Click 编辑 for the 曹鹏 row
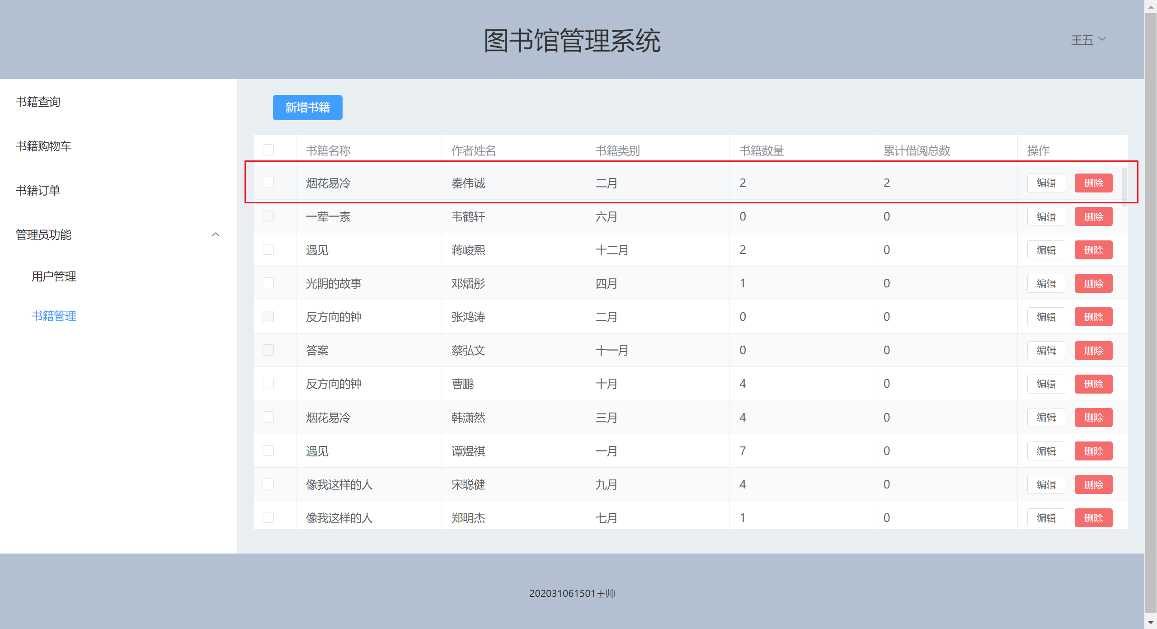1157x629 pixels. pyautogui.click(x=1046, y=384)
